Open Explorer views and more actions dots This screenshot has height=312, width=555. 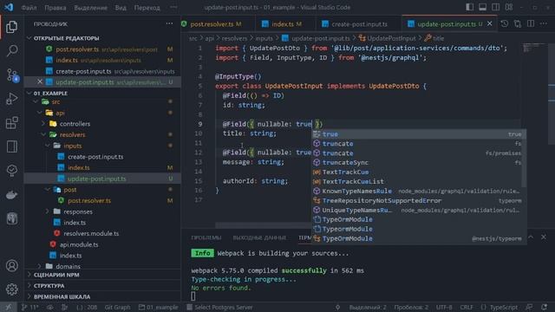click(x=169, y=23)
